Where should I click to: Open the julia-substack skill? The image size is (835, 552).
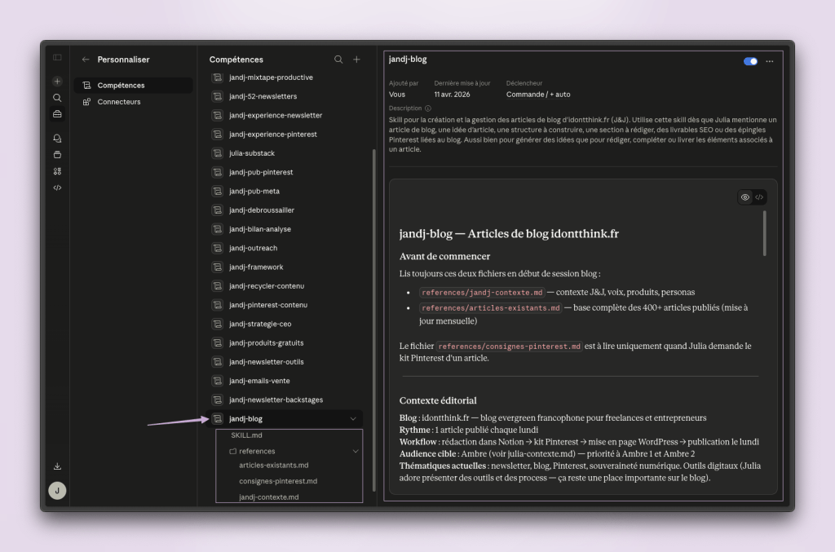click(x=252, y=153)
